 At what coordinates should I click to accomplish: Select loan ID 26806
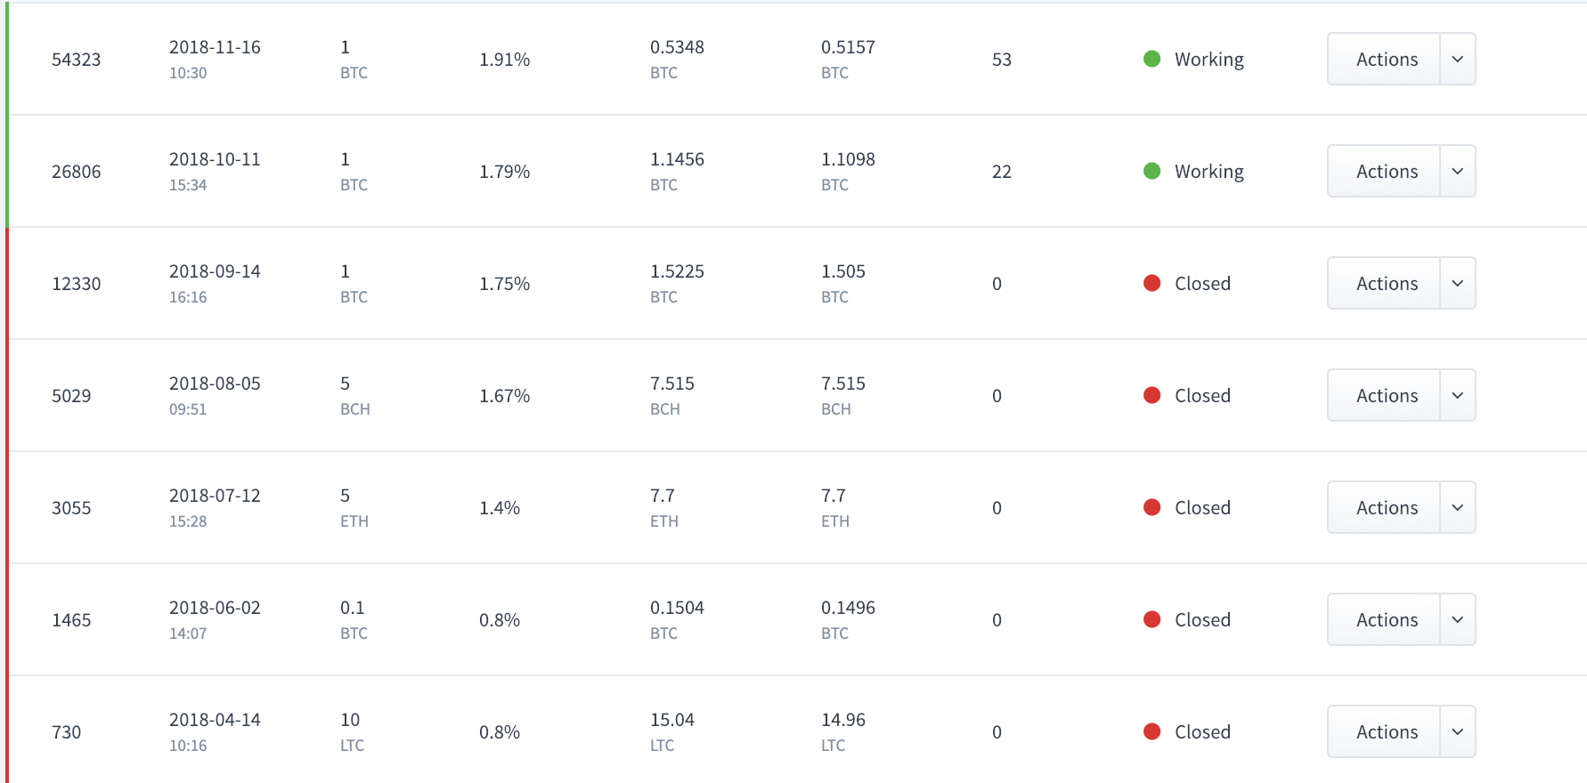pos(77,172)
